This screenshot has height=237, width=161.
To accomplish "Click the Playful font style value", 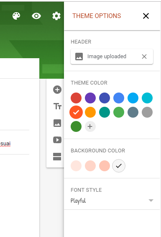I will point(78,201).
